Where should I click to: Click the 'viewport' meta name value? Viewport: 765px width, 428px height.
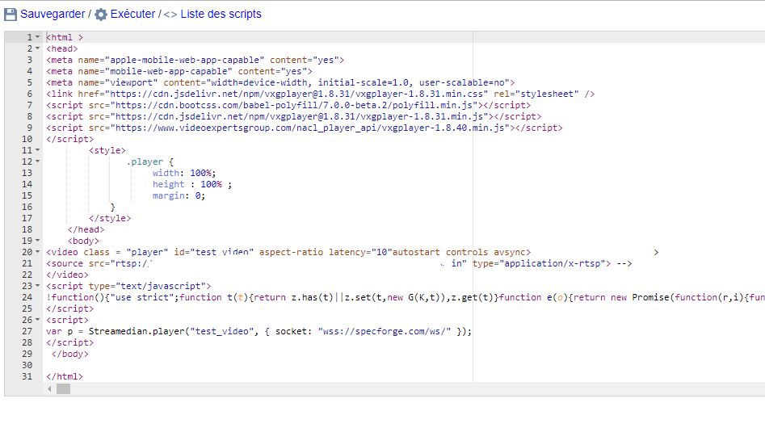click(x=133, y=82)
